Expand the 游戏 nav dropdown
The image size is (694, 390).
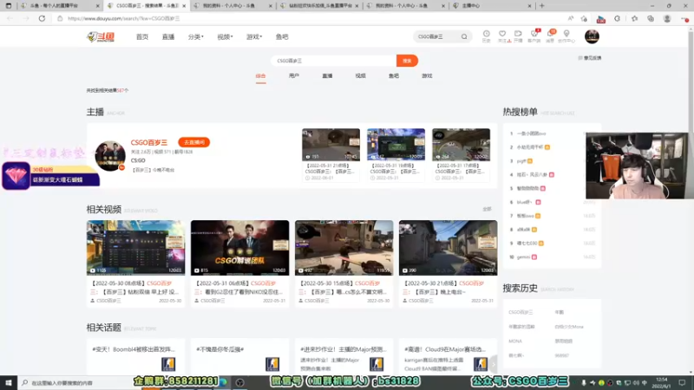[254, 36]
